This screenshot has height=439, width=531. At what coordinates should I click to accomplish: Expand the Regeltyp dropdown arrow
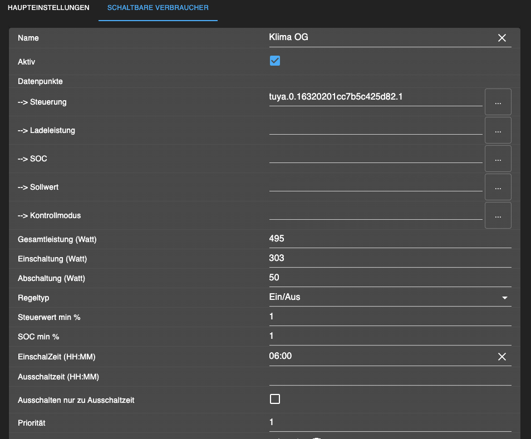[504, 298]
